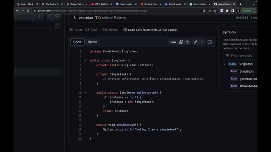The image size is (271, 152).
Task: Click 'package Creational.Singleton;' line
Action: point(114,52)
